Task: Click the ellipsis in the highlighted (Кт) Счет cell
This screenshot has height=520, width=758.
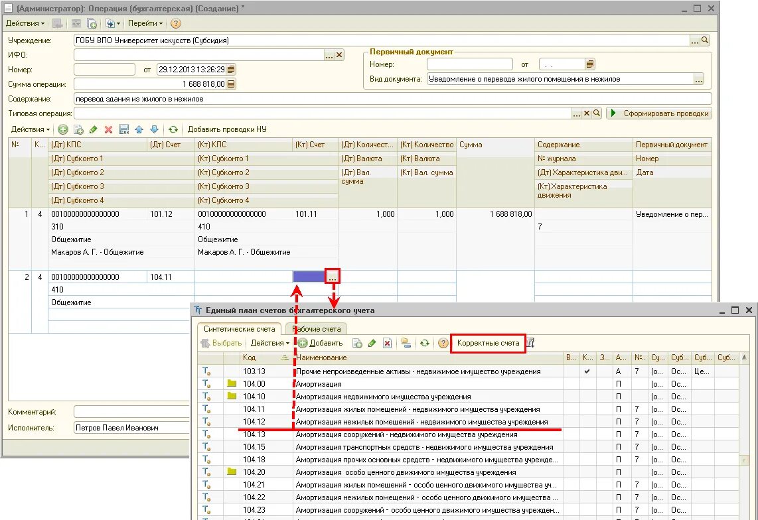Action: tap(333, 277)
